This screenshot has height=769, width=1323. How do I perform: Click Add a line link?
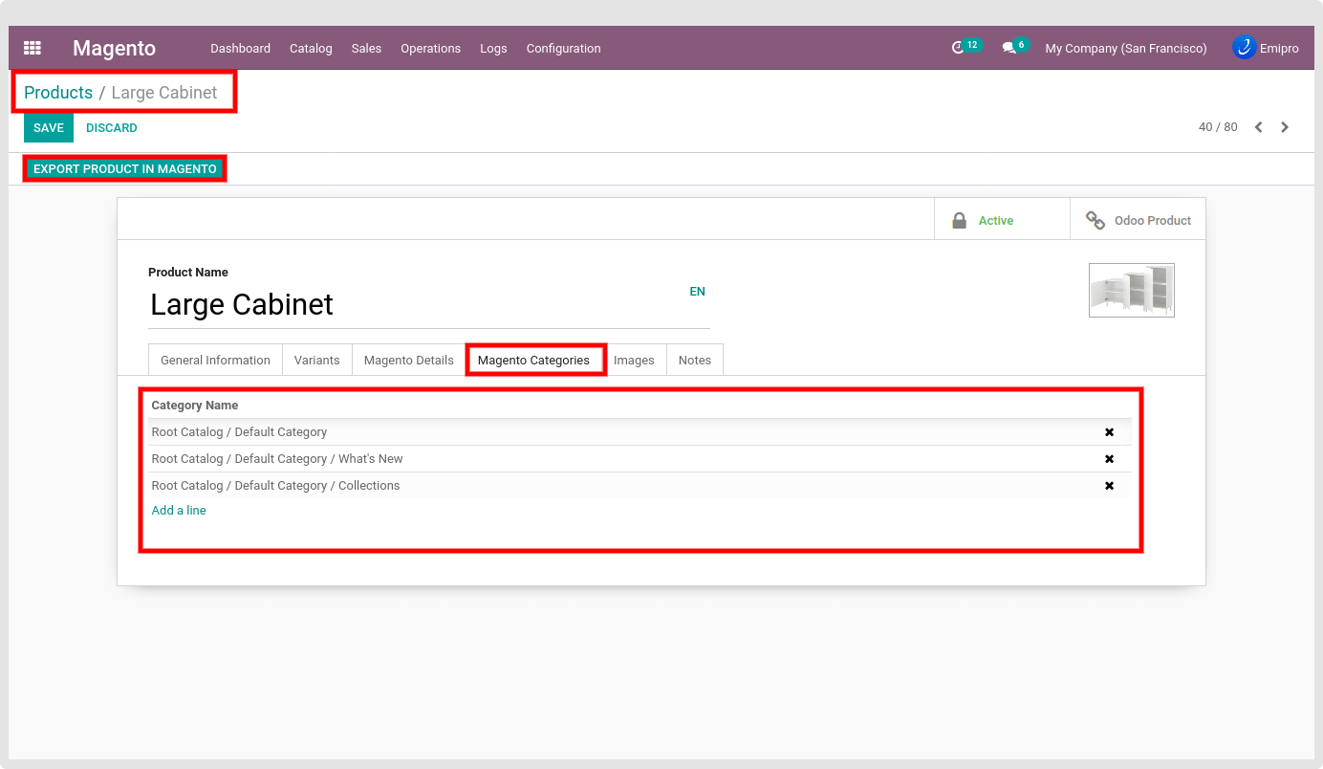tap(179, 510)
